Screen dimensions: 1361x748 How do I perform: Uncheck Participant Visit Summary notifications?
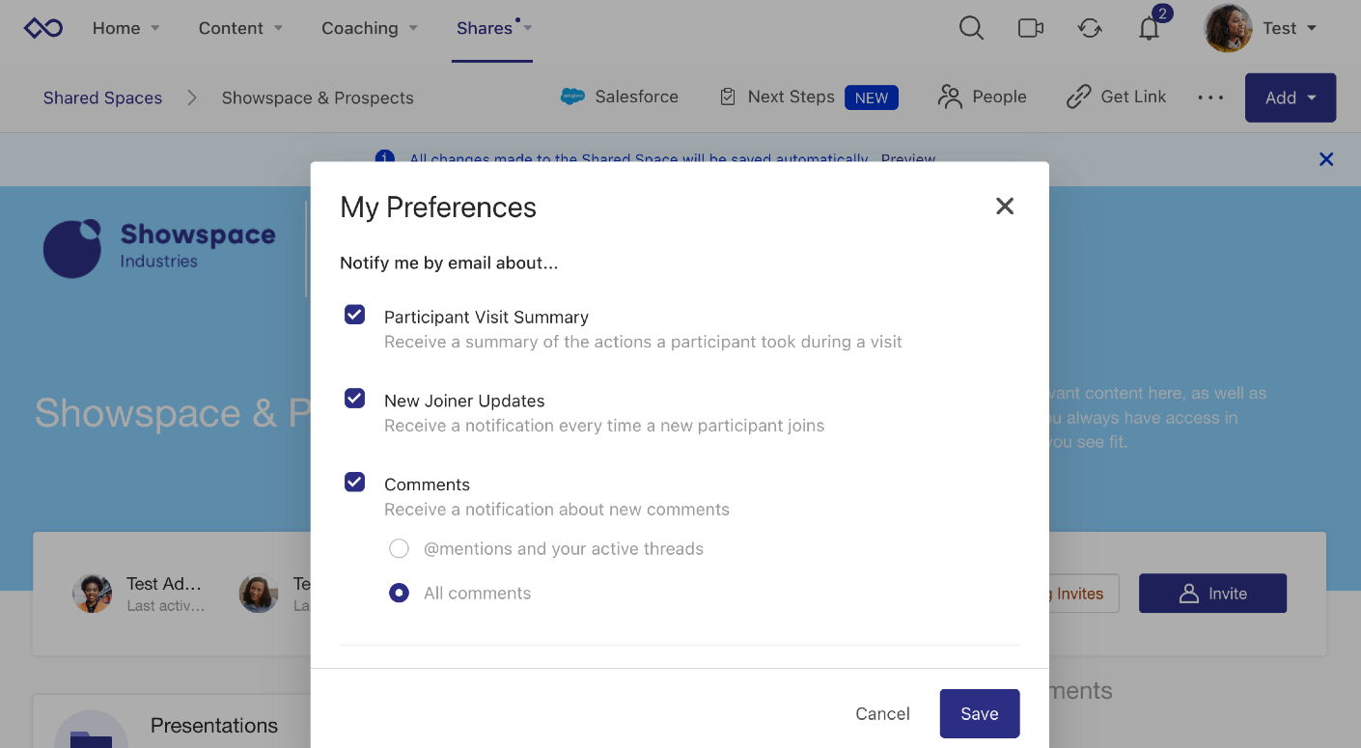(x=354, y=314)
